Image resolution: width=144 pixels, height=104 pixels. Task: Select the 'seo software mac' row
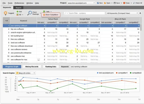pyautogui.click(x=71, y=56)
